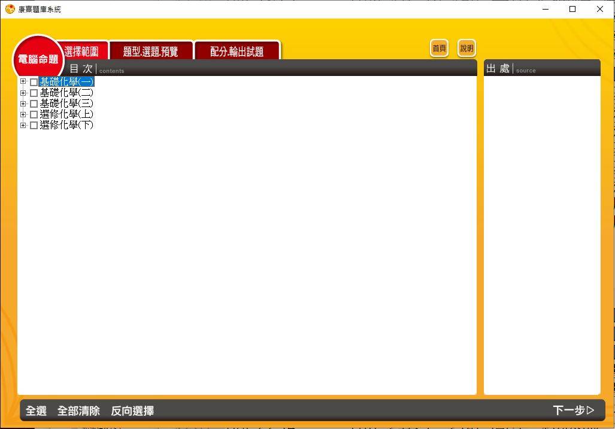This screenshot has width=615, height=429.
Task: Switch to the 配分.輸出試題 tab
Action: (237, 51)
